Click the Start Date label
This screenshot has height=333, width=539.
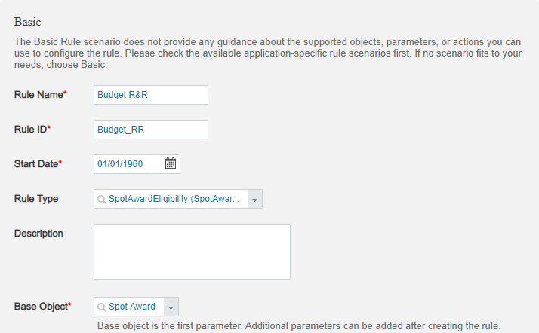[38, 164]
